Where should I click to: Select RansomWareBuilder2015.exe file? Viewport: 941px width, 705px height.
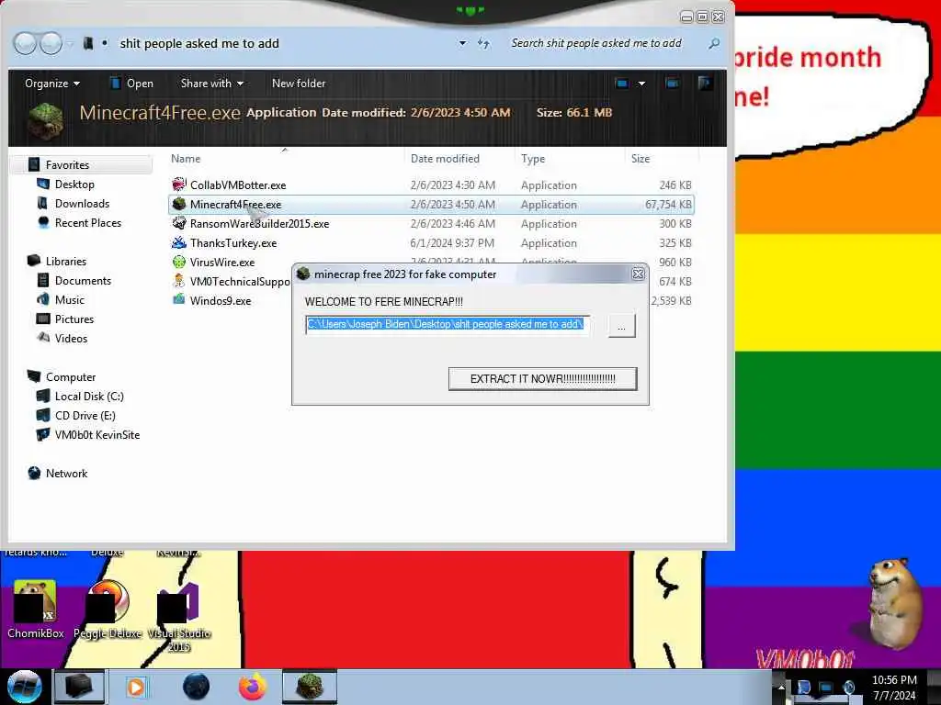[x=431, y=224]
